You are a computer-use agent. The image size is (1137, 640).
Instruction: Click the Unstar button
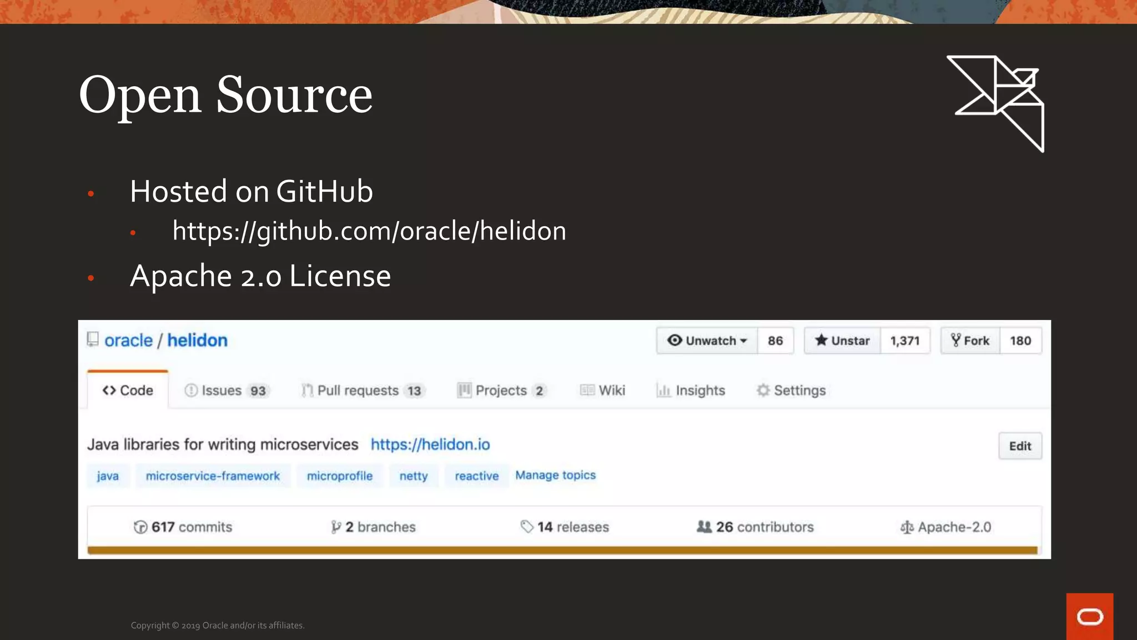(x=842, y=341)
